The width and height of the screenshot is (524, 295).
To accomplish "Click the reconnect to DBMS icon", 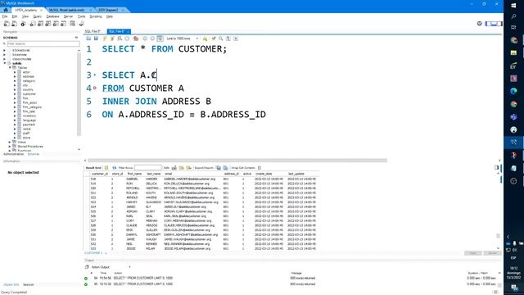I will (x=81, y=24).
